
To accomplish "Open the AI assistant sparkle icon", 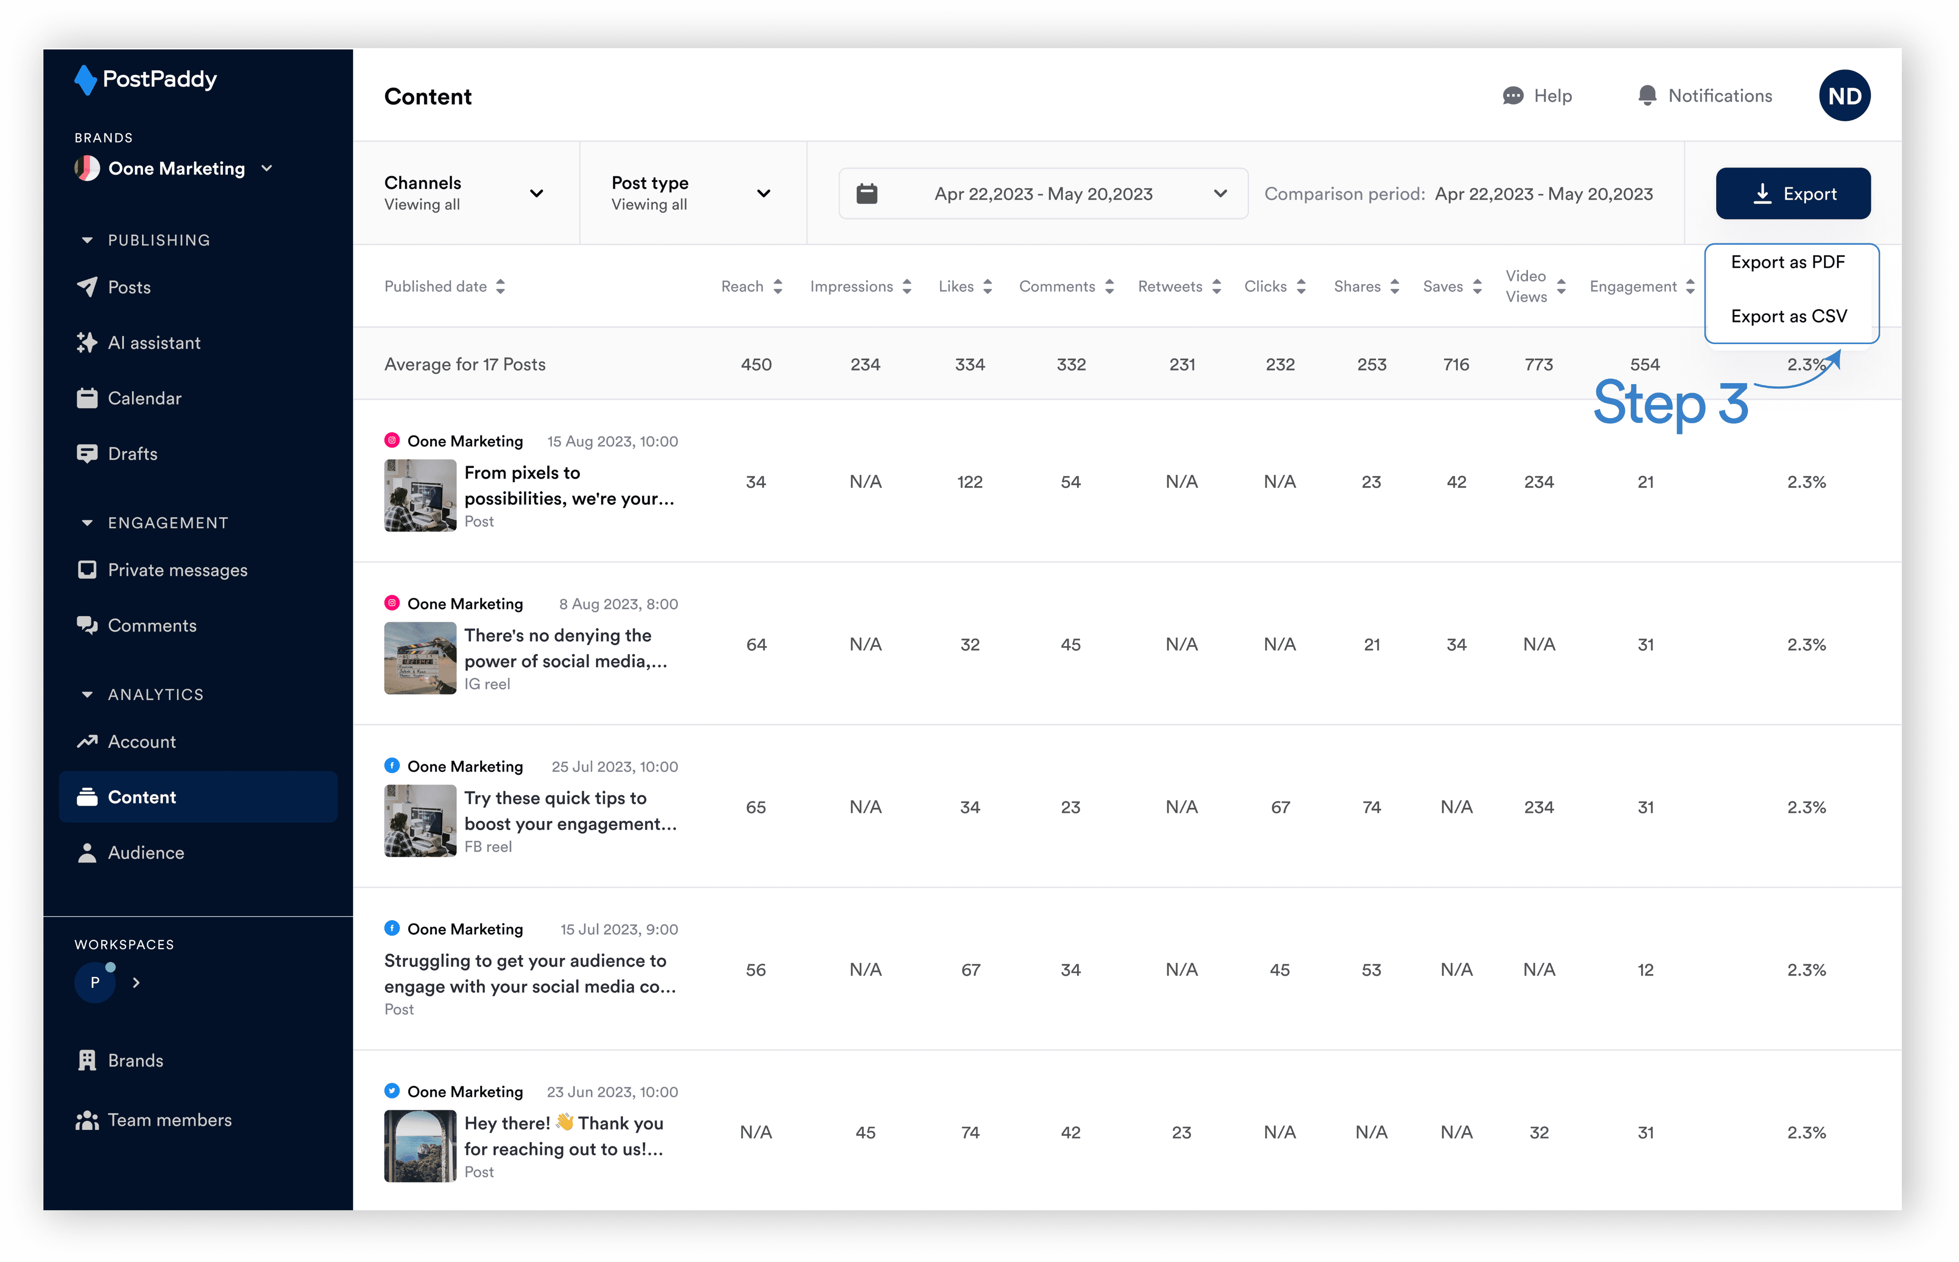I will [87, 343].
